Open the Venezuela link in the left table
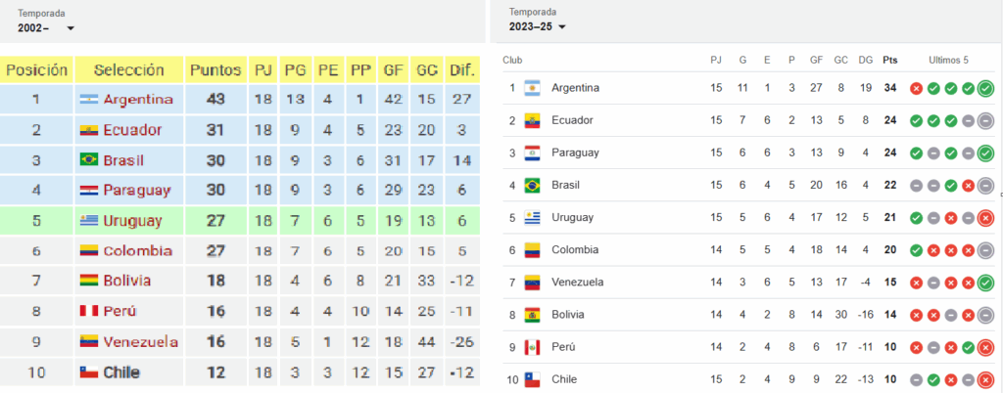The height and width of the screenshot is (393, 1003). (x=141, y=342)
